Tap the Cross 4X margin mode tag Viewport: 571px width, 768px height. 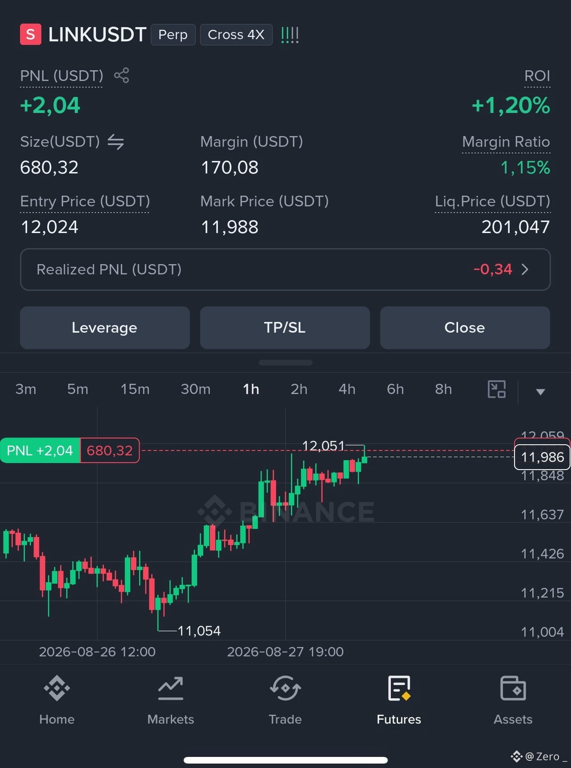click(x=236, y=35)
